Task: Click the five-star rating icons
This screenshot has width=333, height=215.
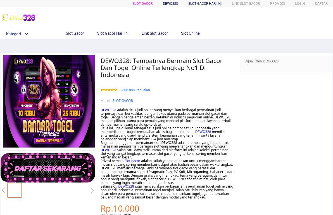Action: click(x=109, y=90)
